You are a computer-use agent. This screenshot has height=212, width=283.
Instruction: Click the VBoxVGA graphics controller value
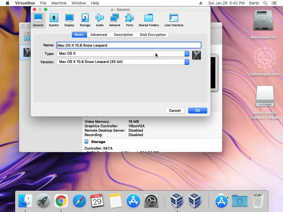[137, 126]
